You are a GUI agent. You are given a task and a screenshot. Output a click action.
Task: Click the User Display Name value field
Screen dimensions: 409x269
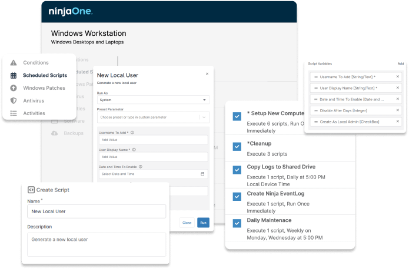point(153,157)
